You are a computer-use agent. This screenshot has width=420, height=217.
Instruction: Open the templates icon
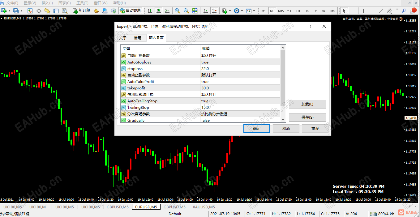click(249, 11)
